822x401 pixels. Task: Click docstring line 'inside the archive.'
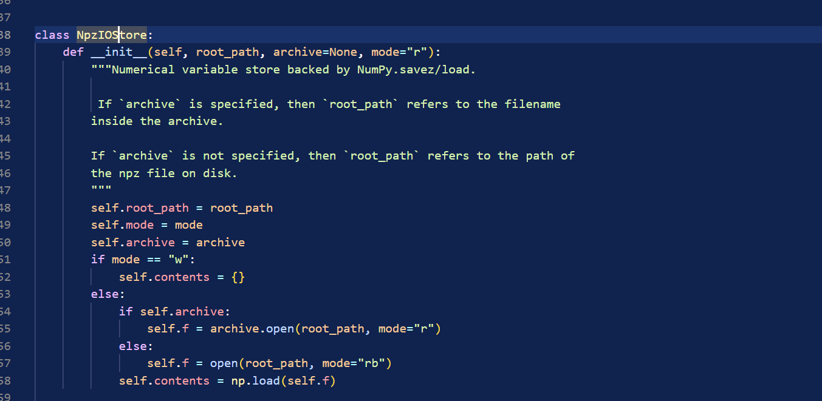click(x=157, y=121)
